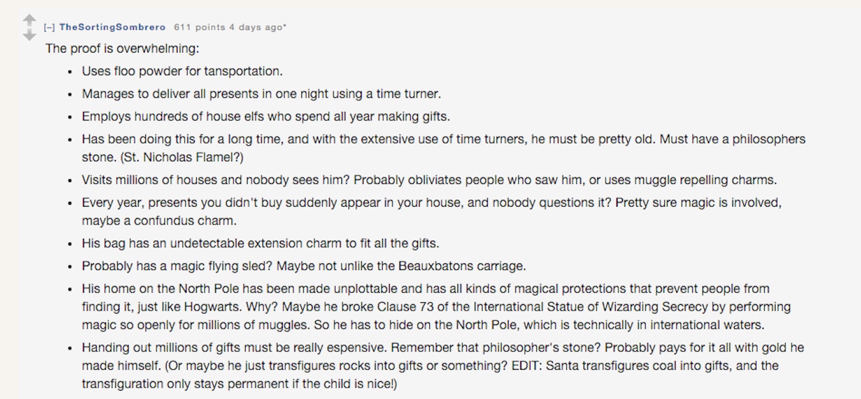The image size is (861, 399).
Task: Click the house elfs bullet line
Action: tap(266, 116)
